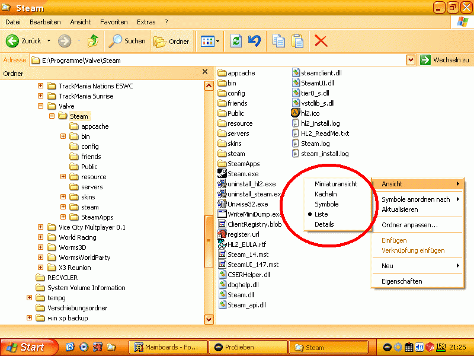474x356 pixels.
Task: Expand Vice City Multplayer 0.1 folder
Action: tap(40, 227)
